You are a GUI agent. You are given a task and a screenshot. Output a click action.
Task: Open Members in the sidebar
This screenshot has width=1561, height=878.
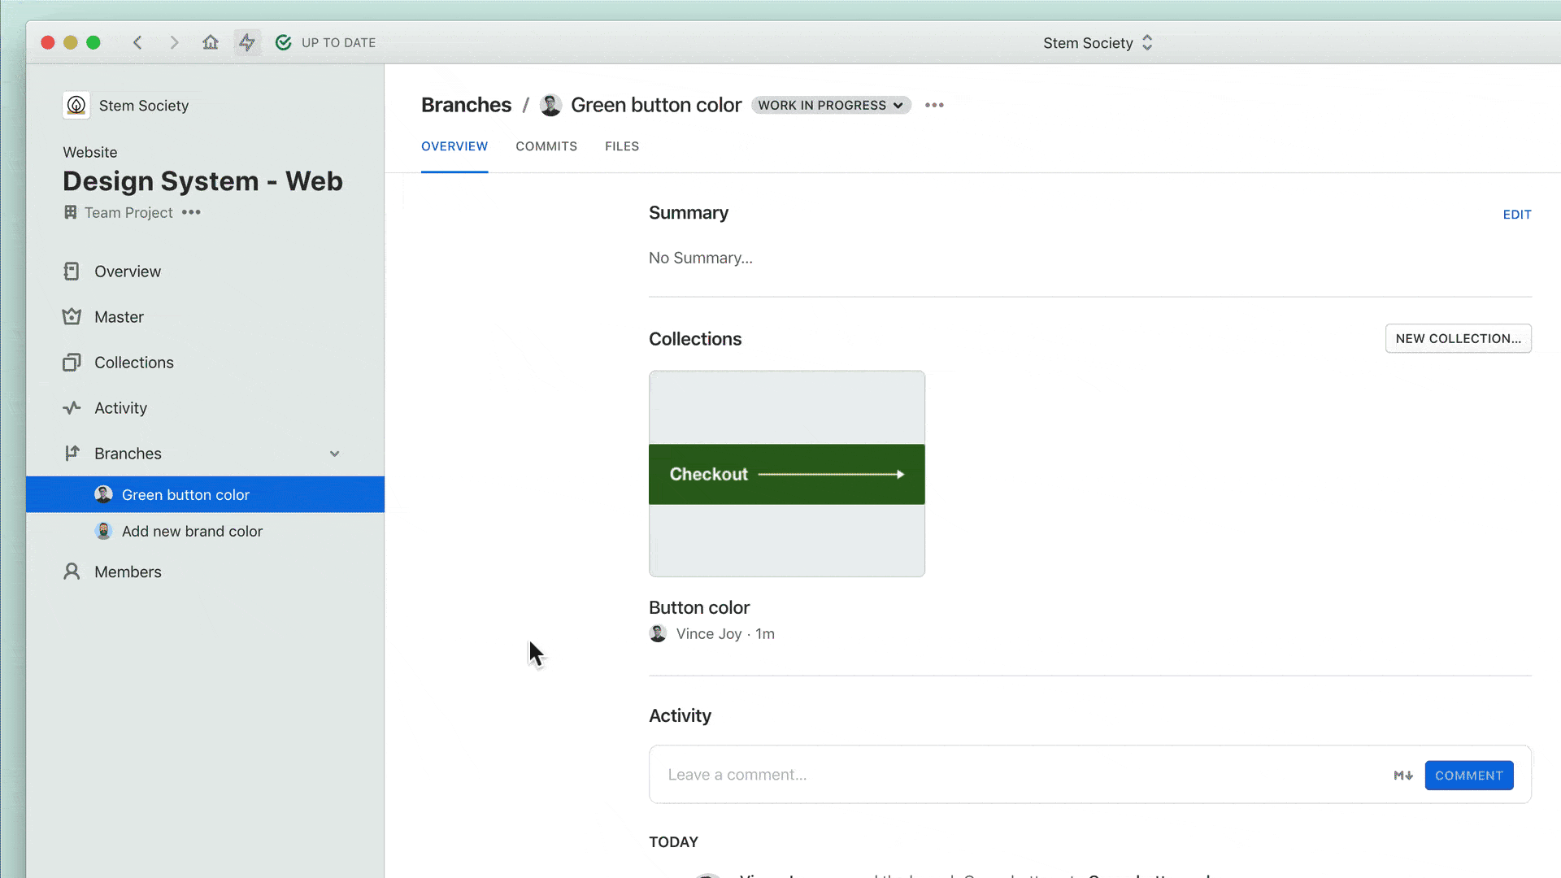point(128,572)
